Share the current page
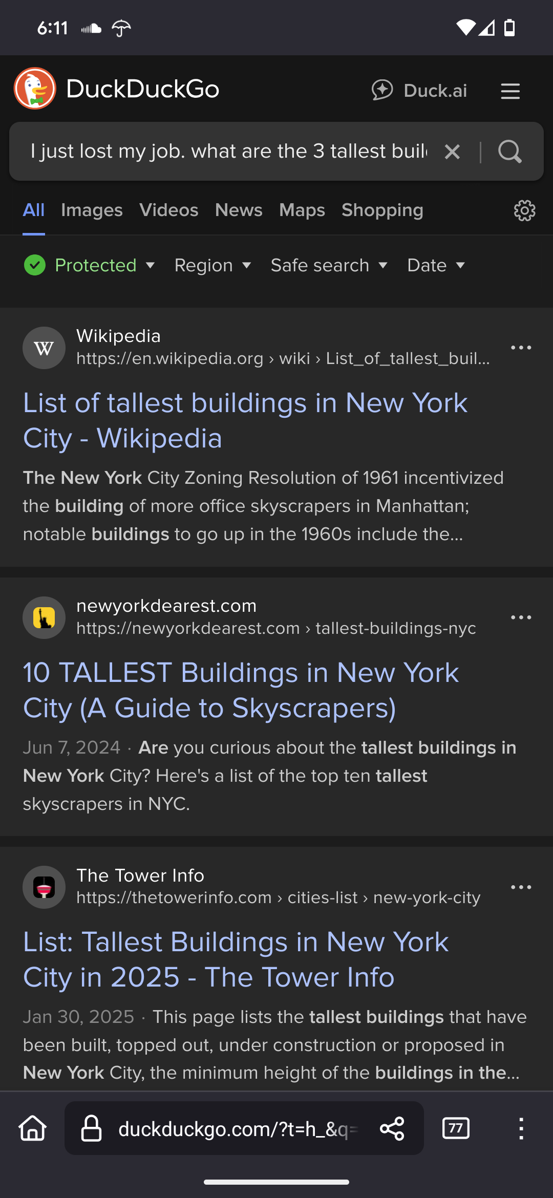553x1198 pixels. 392,1128
